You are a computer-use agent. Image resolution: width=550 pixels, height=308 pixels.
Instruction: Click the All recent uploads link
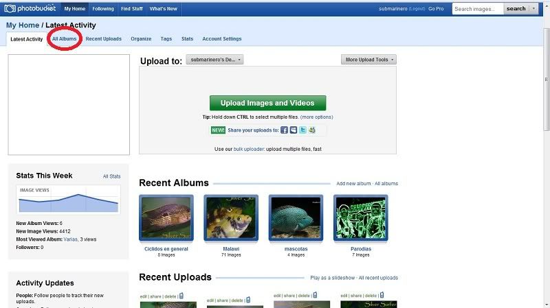378,278
